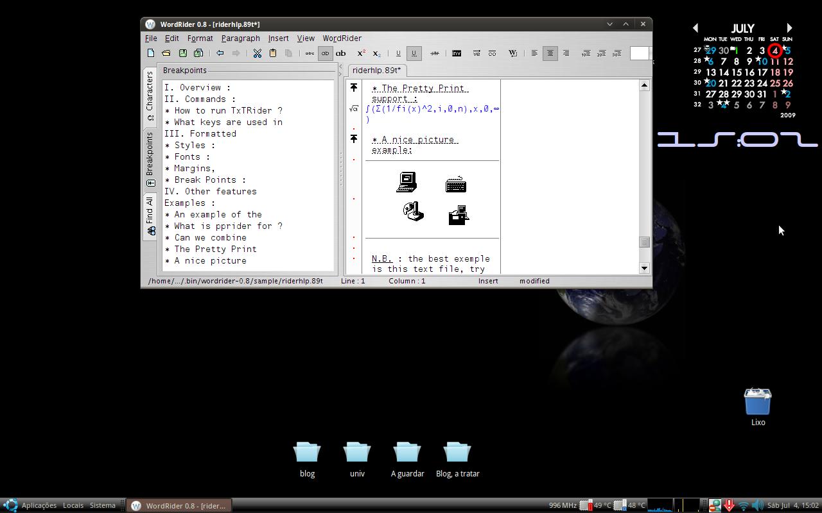
Task: Open the 'A guardar' desktop folder
Action: pos(407,459)
